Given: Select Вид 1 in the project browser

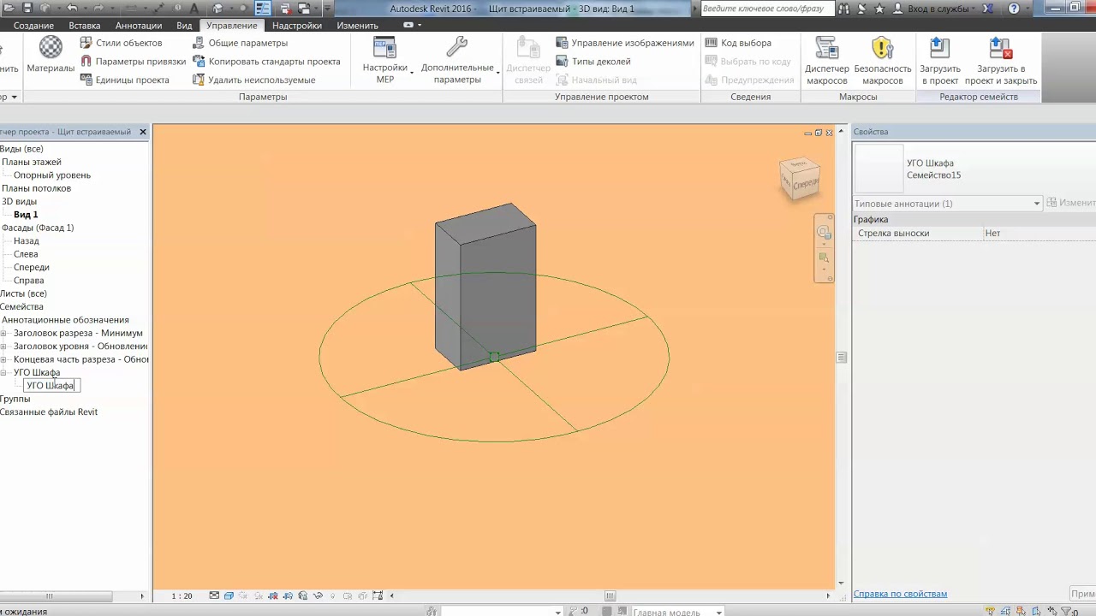Looking at the screenshot, I should (x=26, y=215).
